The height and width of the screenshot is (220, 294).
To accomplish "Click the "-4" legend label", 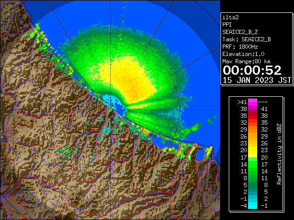I will [x=243, y=205].
